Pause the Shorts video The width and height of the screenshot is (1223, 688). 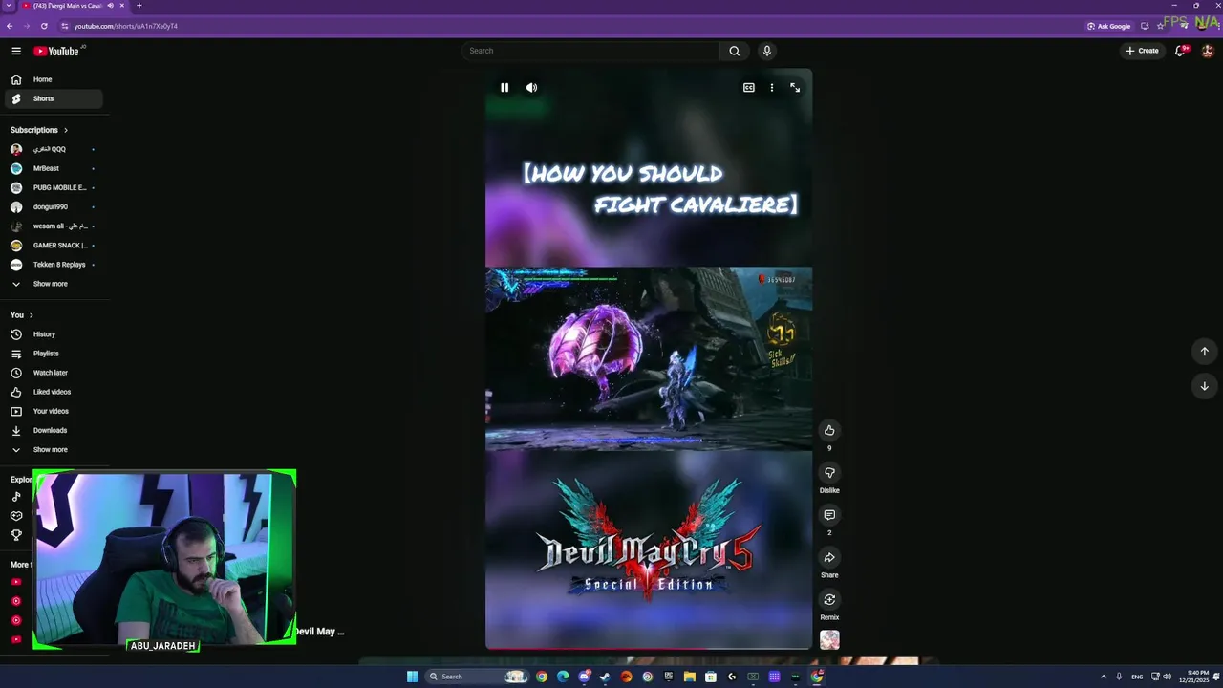point(504,87)
